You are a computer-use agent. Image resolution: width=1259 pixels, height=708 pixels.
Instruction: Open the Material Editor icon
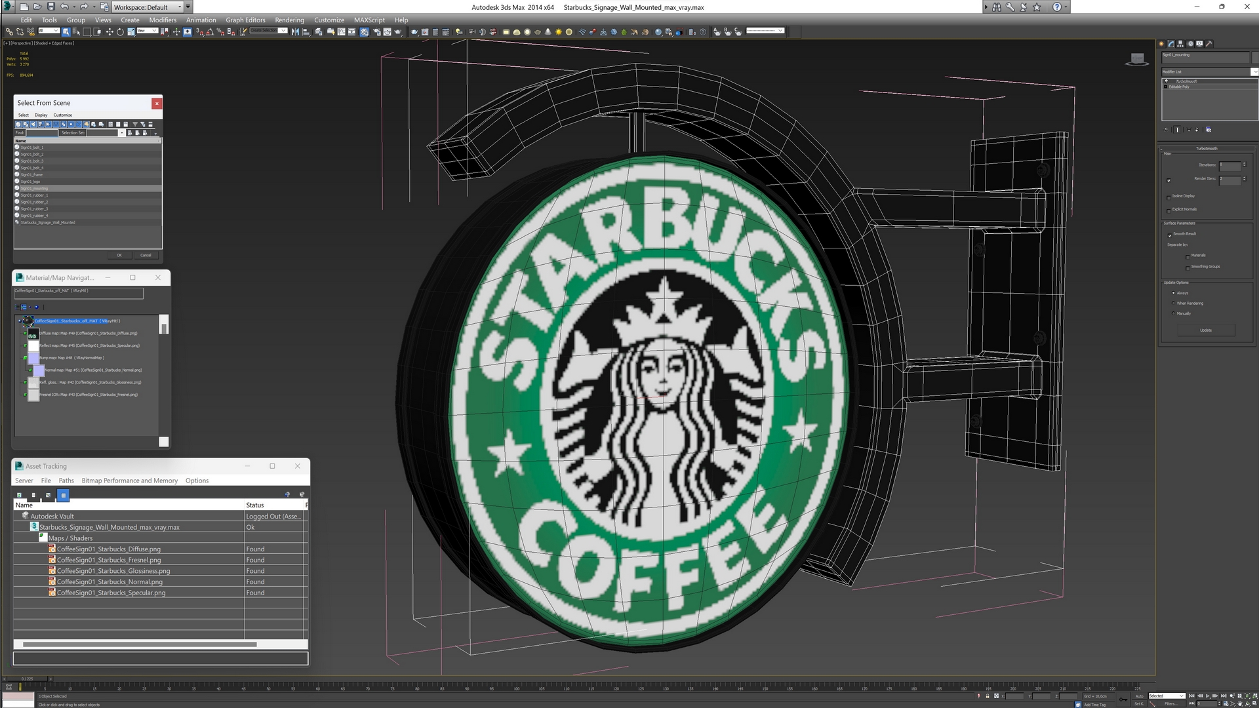[x=364, y=31]
